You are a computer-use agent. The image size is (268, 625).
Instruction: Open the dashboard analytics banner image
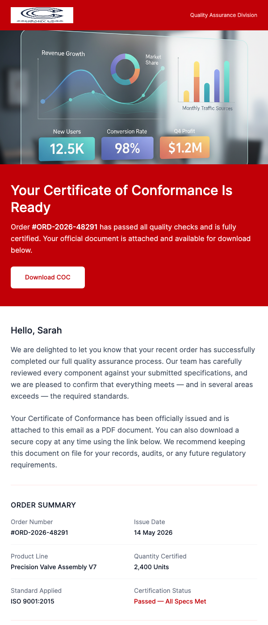coord(134,97)
